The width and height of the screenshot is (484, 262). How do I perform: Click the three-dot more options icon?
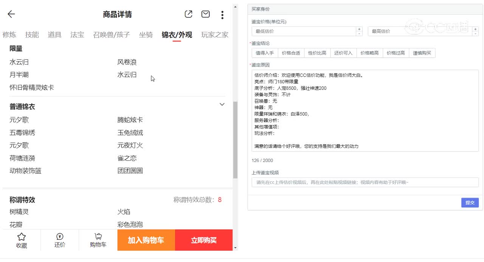click(x=222, y=14)
